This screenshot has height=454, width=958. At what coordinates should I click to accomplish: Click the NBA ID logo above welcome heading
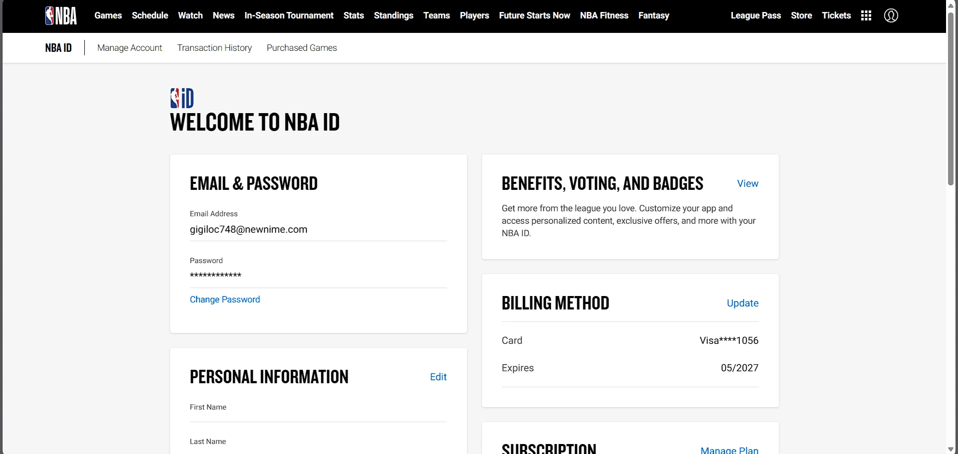182,98
